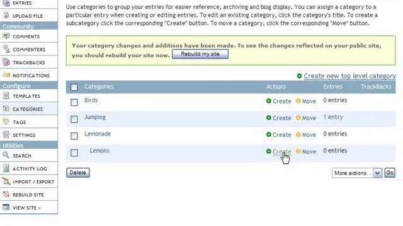Click the Settings sliders icon
The height and width of the screenshot is (226, 403).
tap(6, 135)
